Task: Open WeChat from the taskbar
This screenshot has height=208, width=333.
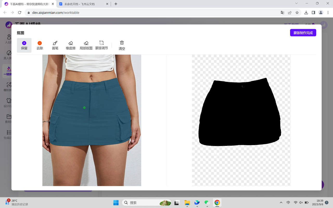Action: 207,203
